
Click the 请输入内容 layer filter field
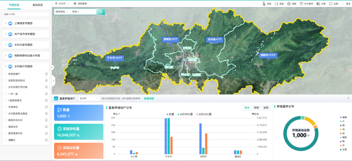[x=25, y=14]
